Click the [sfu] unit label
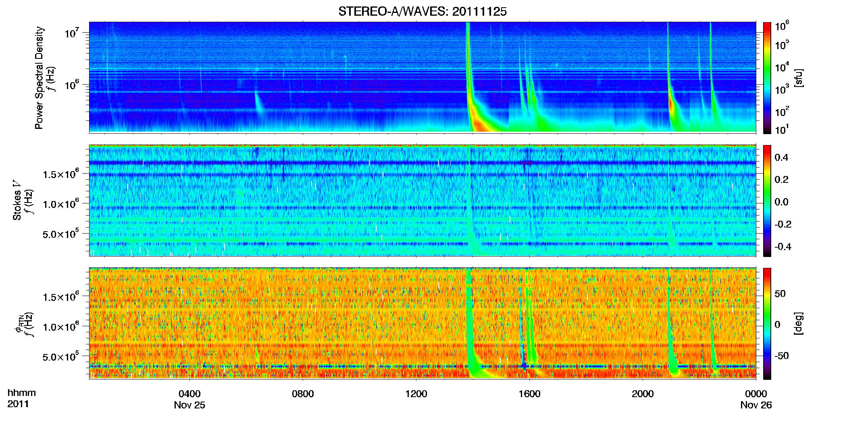Screen dimensions: 845x435 point(799,78)
